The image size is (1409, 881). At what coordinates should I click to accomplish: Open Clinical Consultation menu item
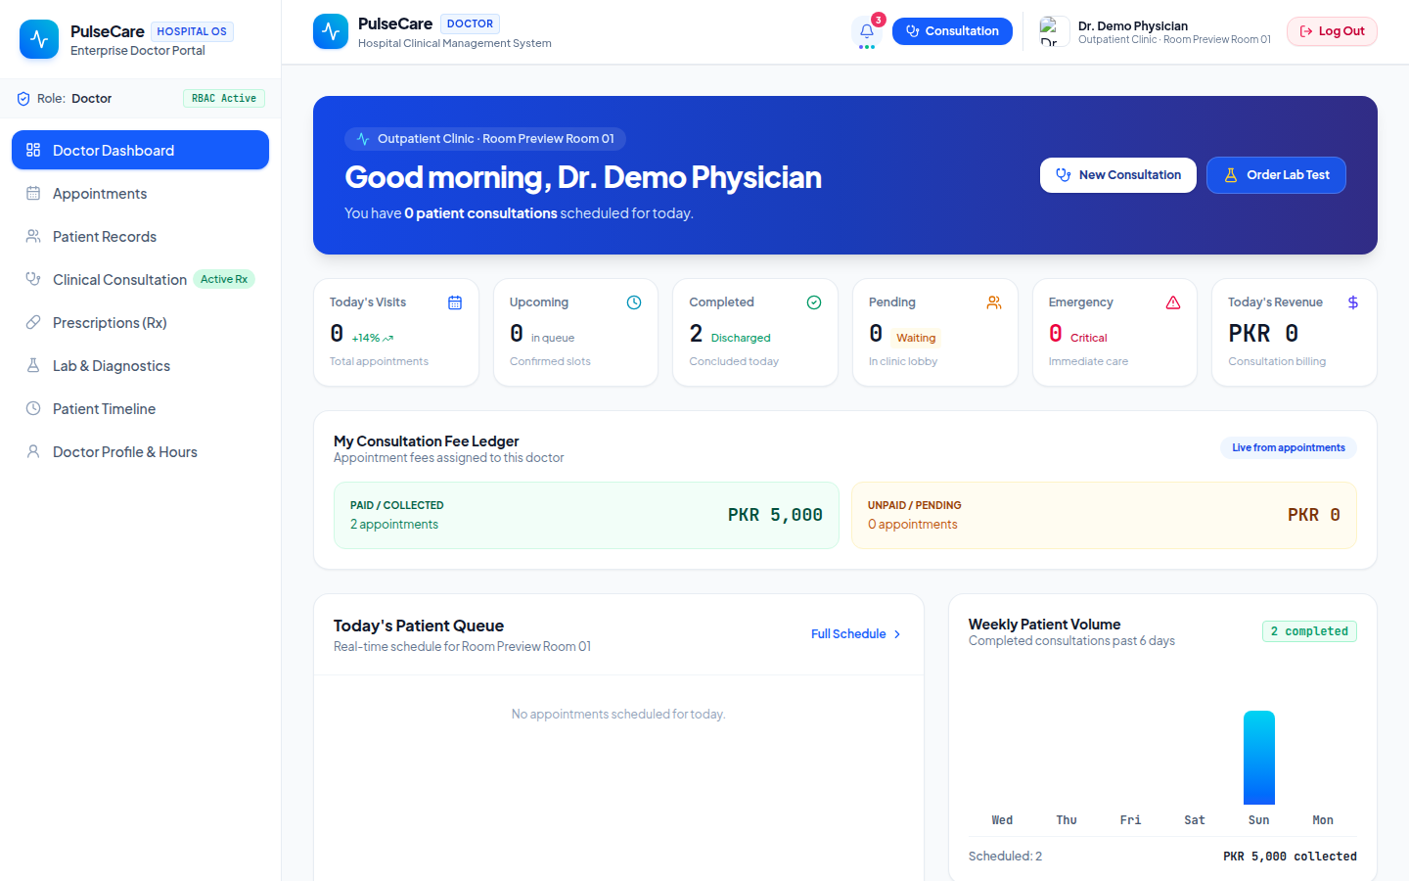tap(140, 280)
